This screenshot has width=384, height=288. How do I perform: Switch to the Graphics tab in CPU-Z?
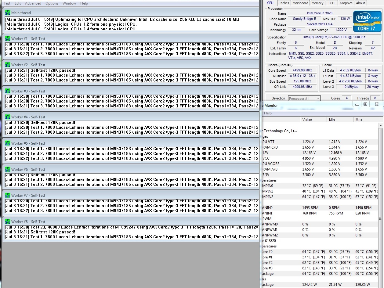346,3
